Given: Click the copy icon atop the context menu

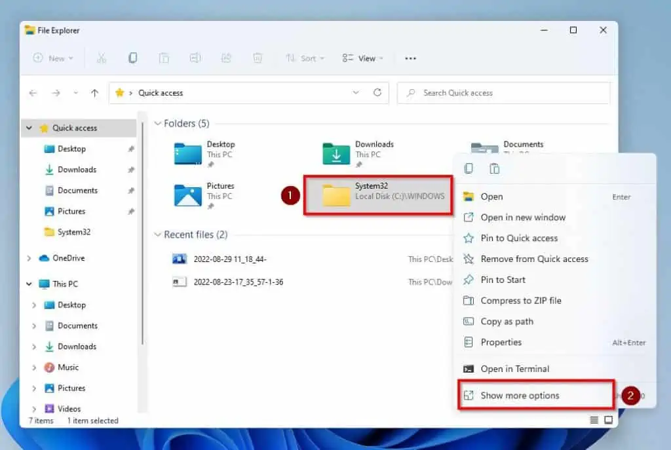Looking at the screenshot, I should (x=469, y=169).
